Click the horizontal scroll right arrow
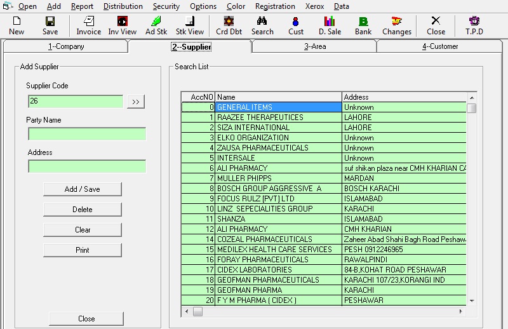 [461, 311]
